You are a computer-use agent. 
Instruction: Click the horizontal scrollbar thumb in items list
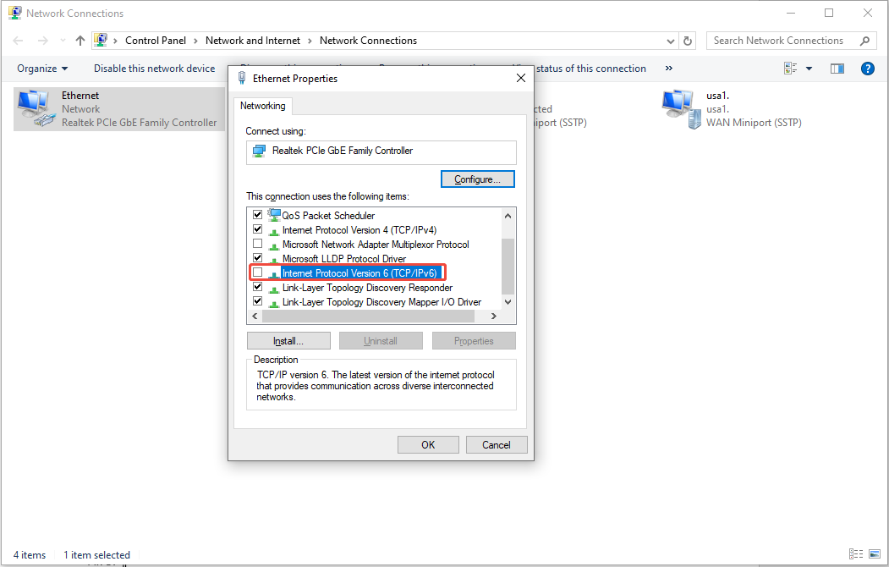coord(369,317)
